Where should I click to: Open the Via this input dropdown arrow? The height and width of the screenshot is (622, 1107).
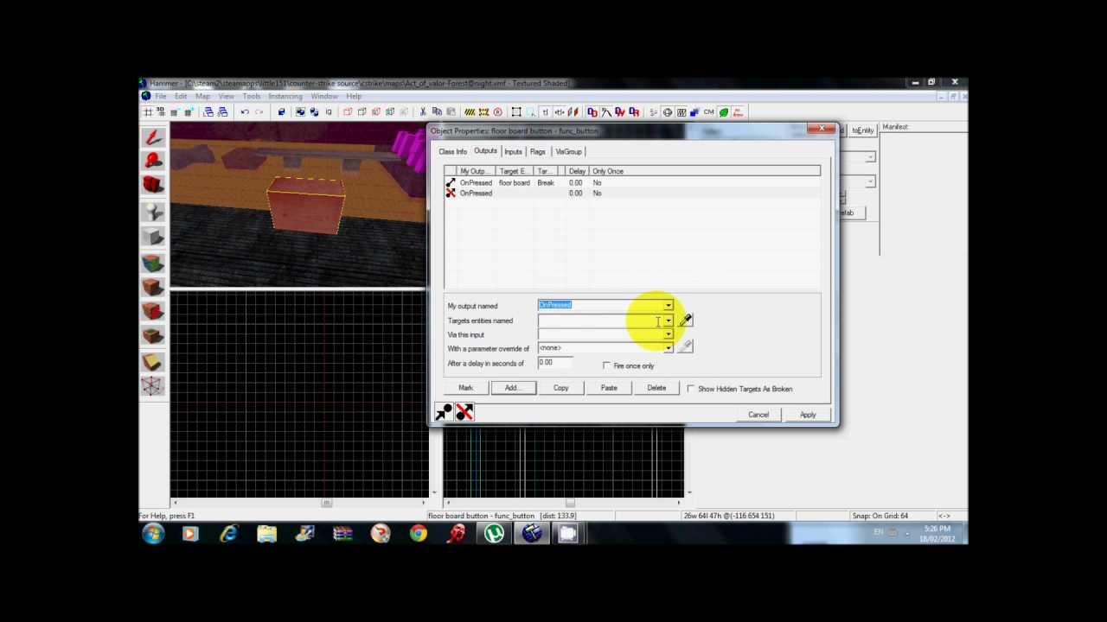coord(668,334)
